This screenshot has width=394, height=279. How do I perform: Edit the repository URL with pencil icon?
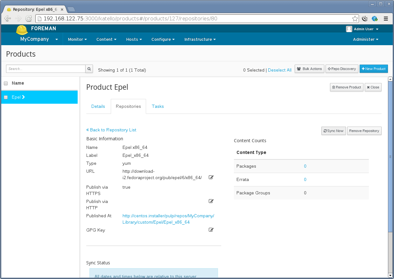211,177
